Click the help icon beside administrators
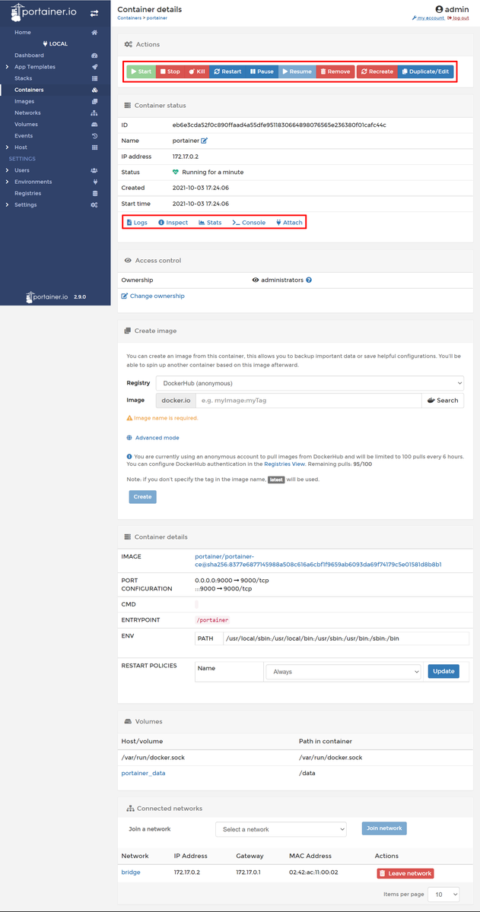This screenshot has width=480, height=912. click(x=309, y=280)
